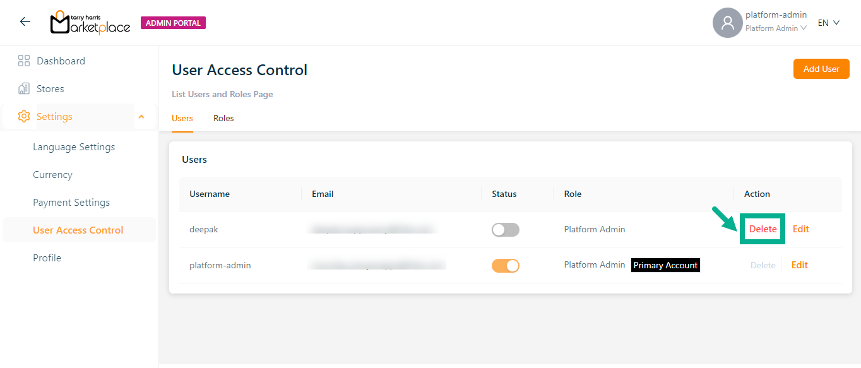
Task: Switch to the Roles tab
Action: [223, 119]
